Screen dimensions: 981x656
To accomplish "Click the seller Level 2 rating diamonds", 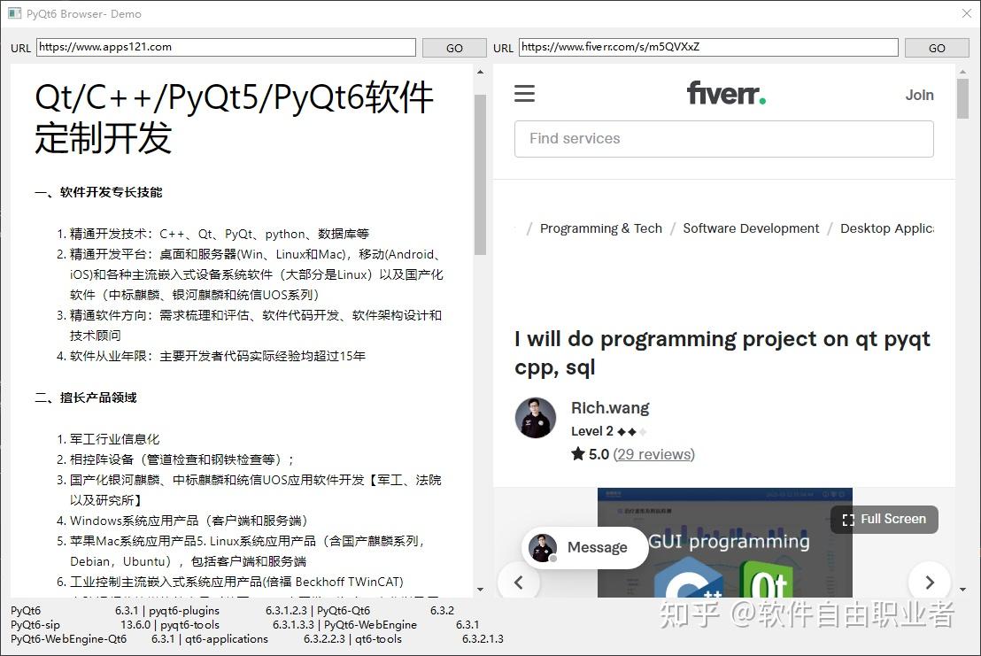I will pyautogui.click(x=625, y=431).
